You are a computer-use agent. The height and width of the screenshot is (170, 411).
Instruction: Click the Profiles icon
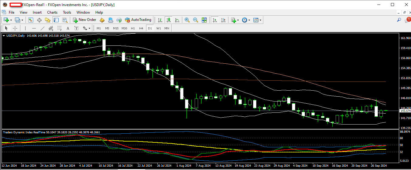(17, 20)
